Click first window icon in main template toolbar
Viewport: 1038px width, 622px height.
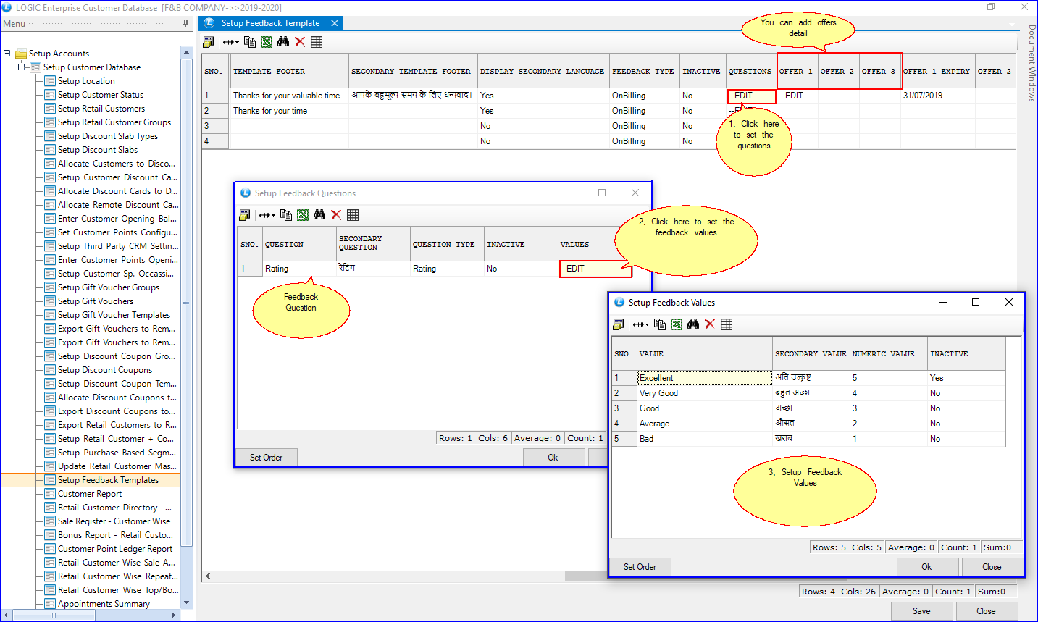209,42
